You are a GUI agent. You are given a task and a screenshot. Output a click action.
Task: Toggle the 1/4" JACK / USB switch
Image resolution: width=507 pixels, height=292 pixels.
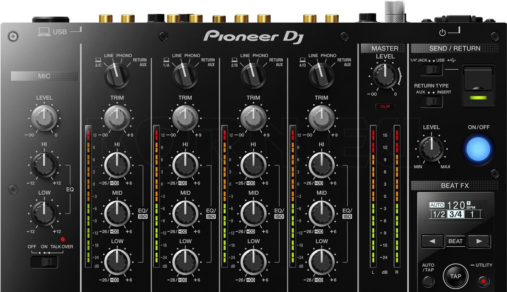tap(431, 70)
